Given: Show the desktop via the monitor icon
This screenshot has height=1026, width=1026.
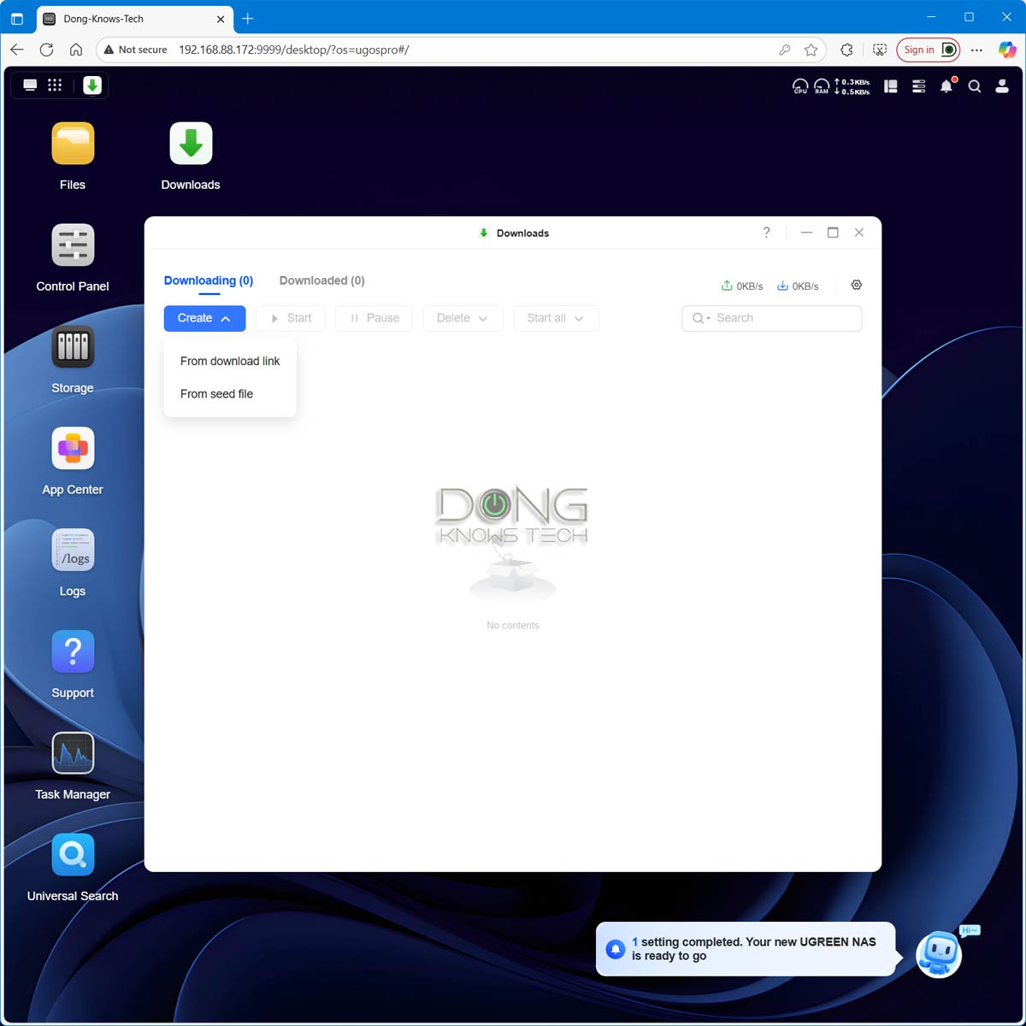Looking at the screenshot, I should coord(30,85).
